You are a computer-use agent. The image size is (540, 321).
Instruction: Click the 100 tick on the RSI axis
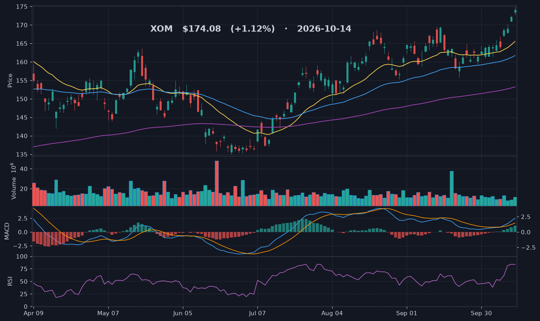(x=22, y=257)
